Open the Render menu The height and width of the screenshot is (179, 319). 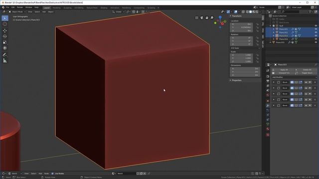point(20,7)
